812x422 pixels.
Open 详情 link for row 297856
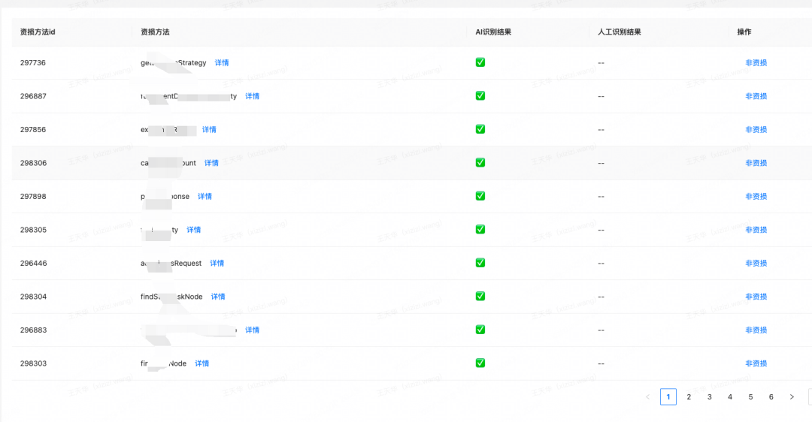click(x=209, y=129)
